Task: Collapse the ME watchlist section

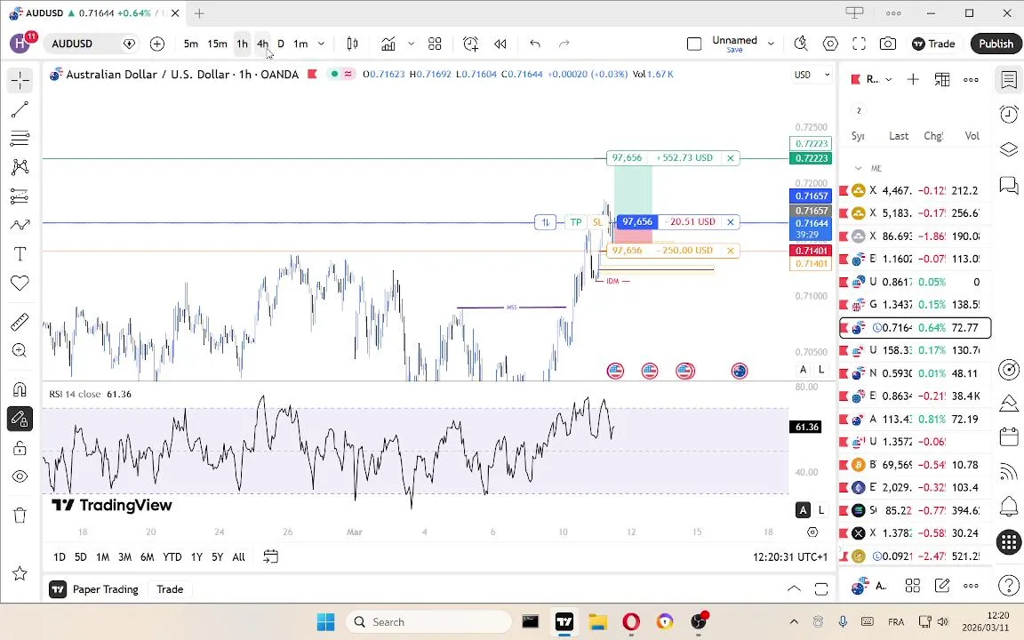Action: 858,168
